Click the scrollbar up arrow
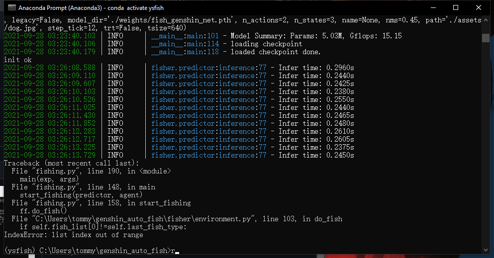 tap(486, 19)
